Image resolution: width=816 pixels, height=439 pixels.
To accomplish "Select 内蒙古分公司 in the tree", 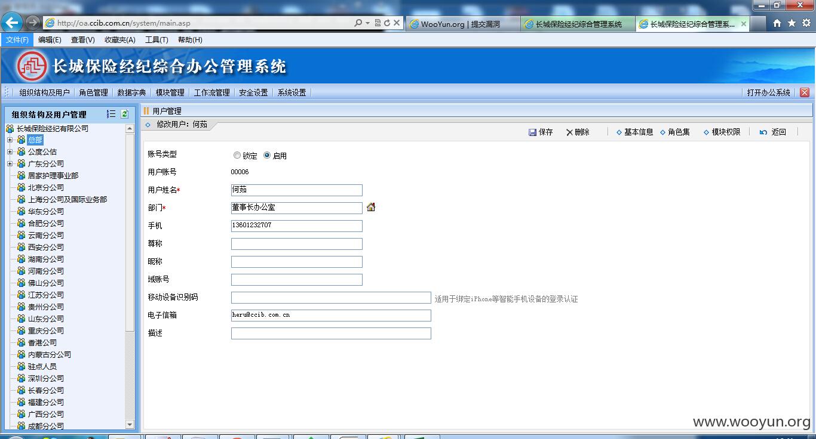I will [50, 354].
